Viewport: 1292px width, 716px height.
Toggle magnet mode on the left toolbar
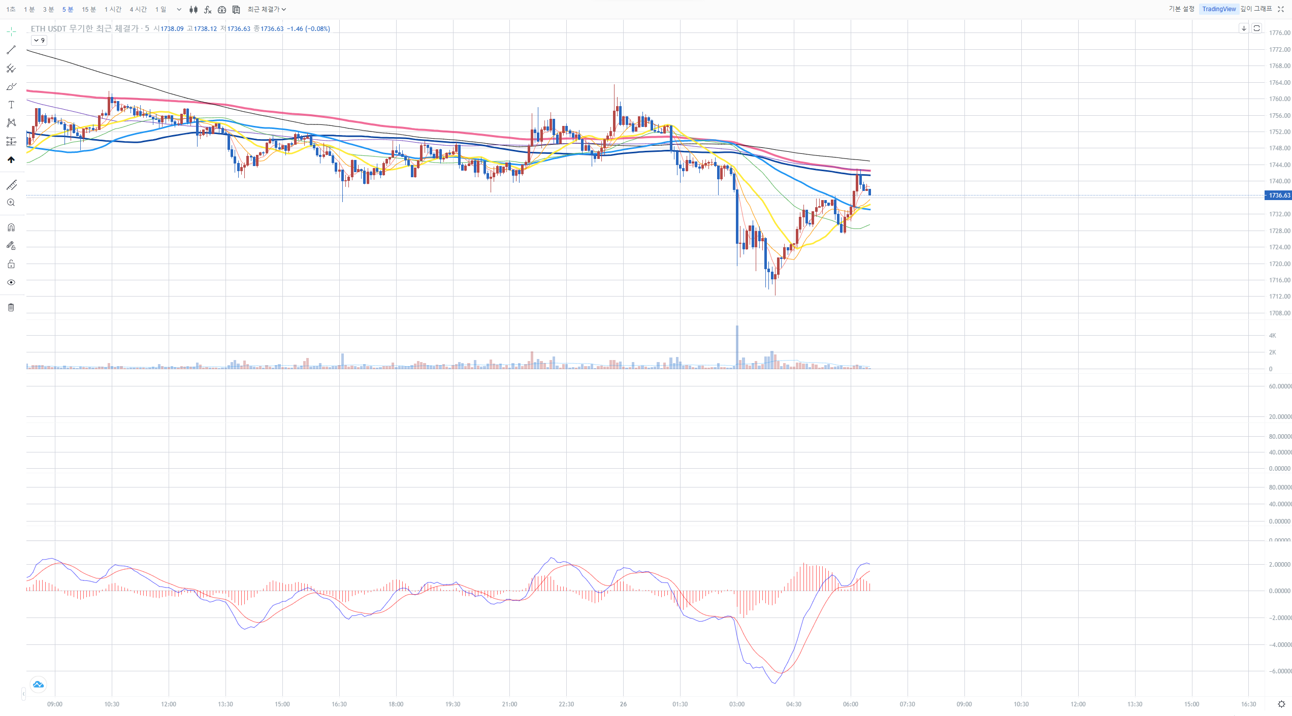click(11, 227)
